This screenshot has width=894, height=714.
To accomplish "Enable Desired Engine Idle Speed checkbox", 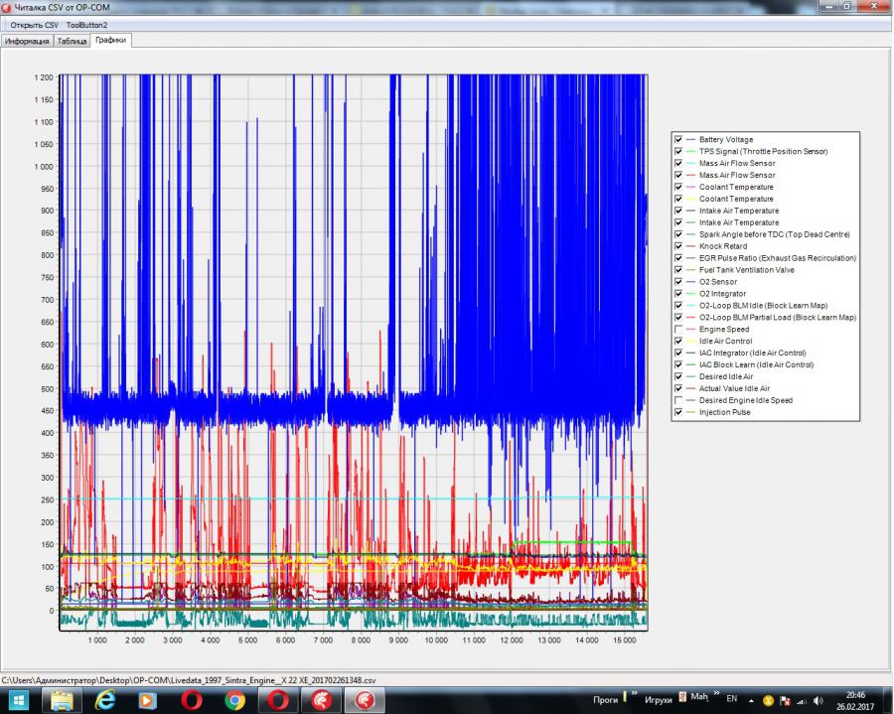I will pyautogui.click(x=678, y=400).
